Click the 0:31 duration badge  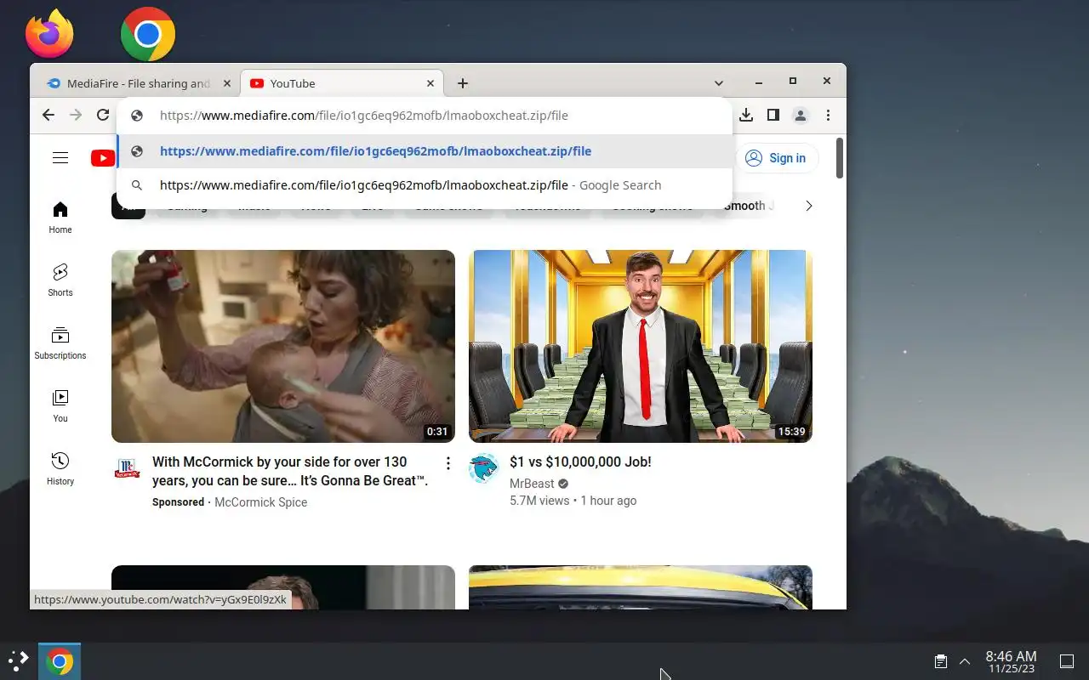click(x=437, y=432)
